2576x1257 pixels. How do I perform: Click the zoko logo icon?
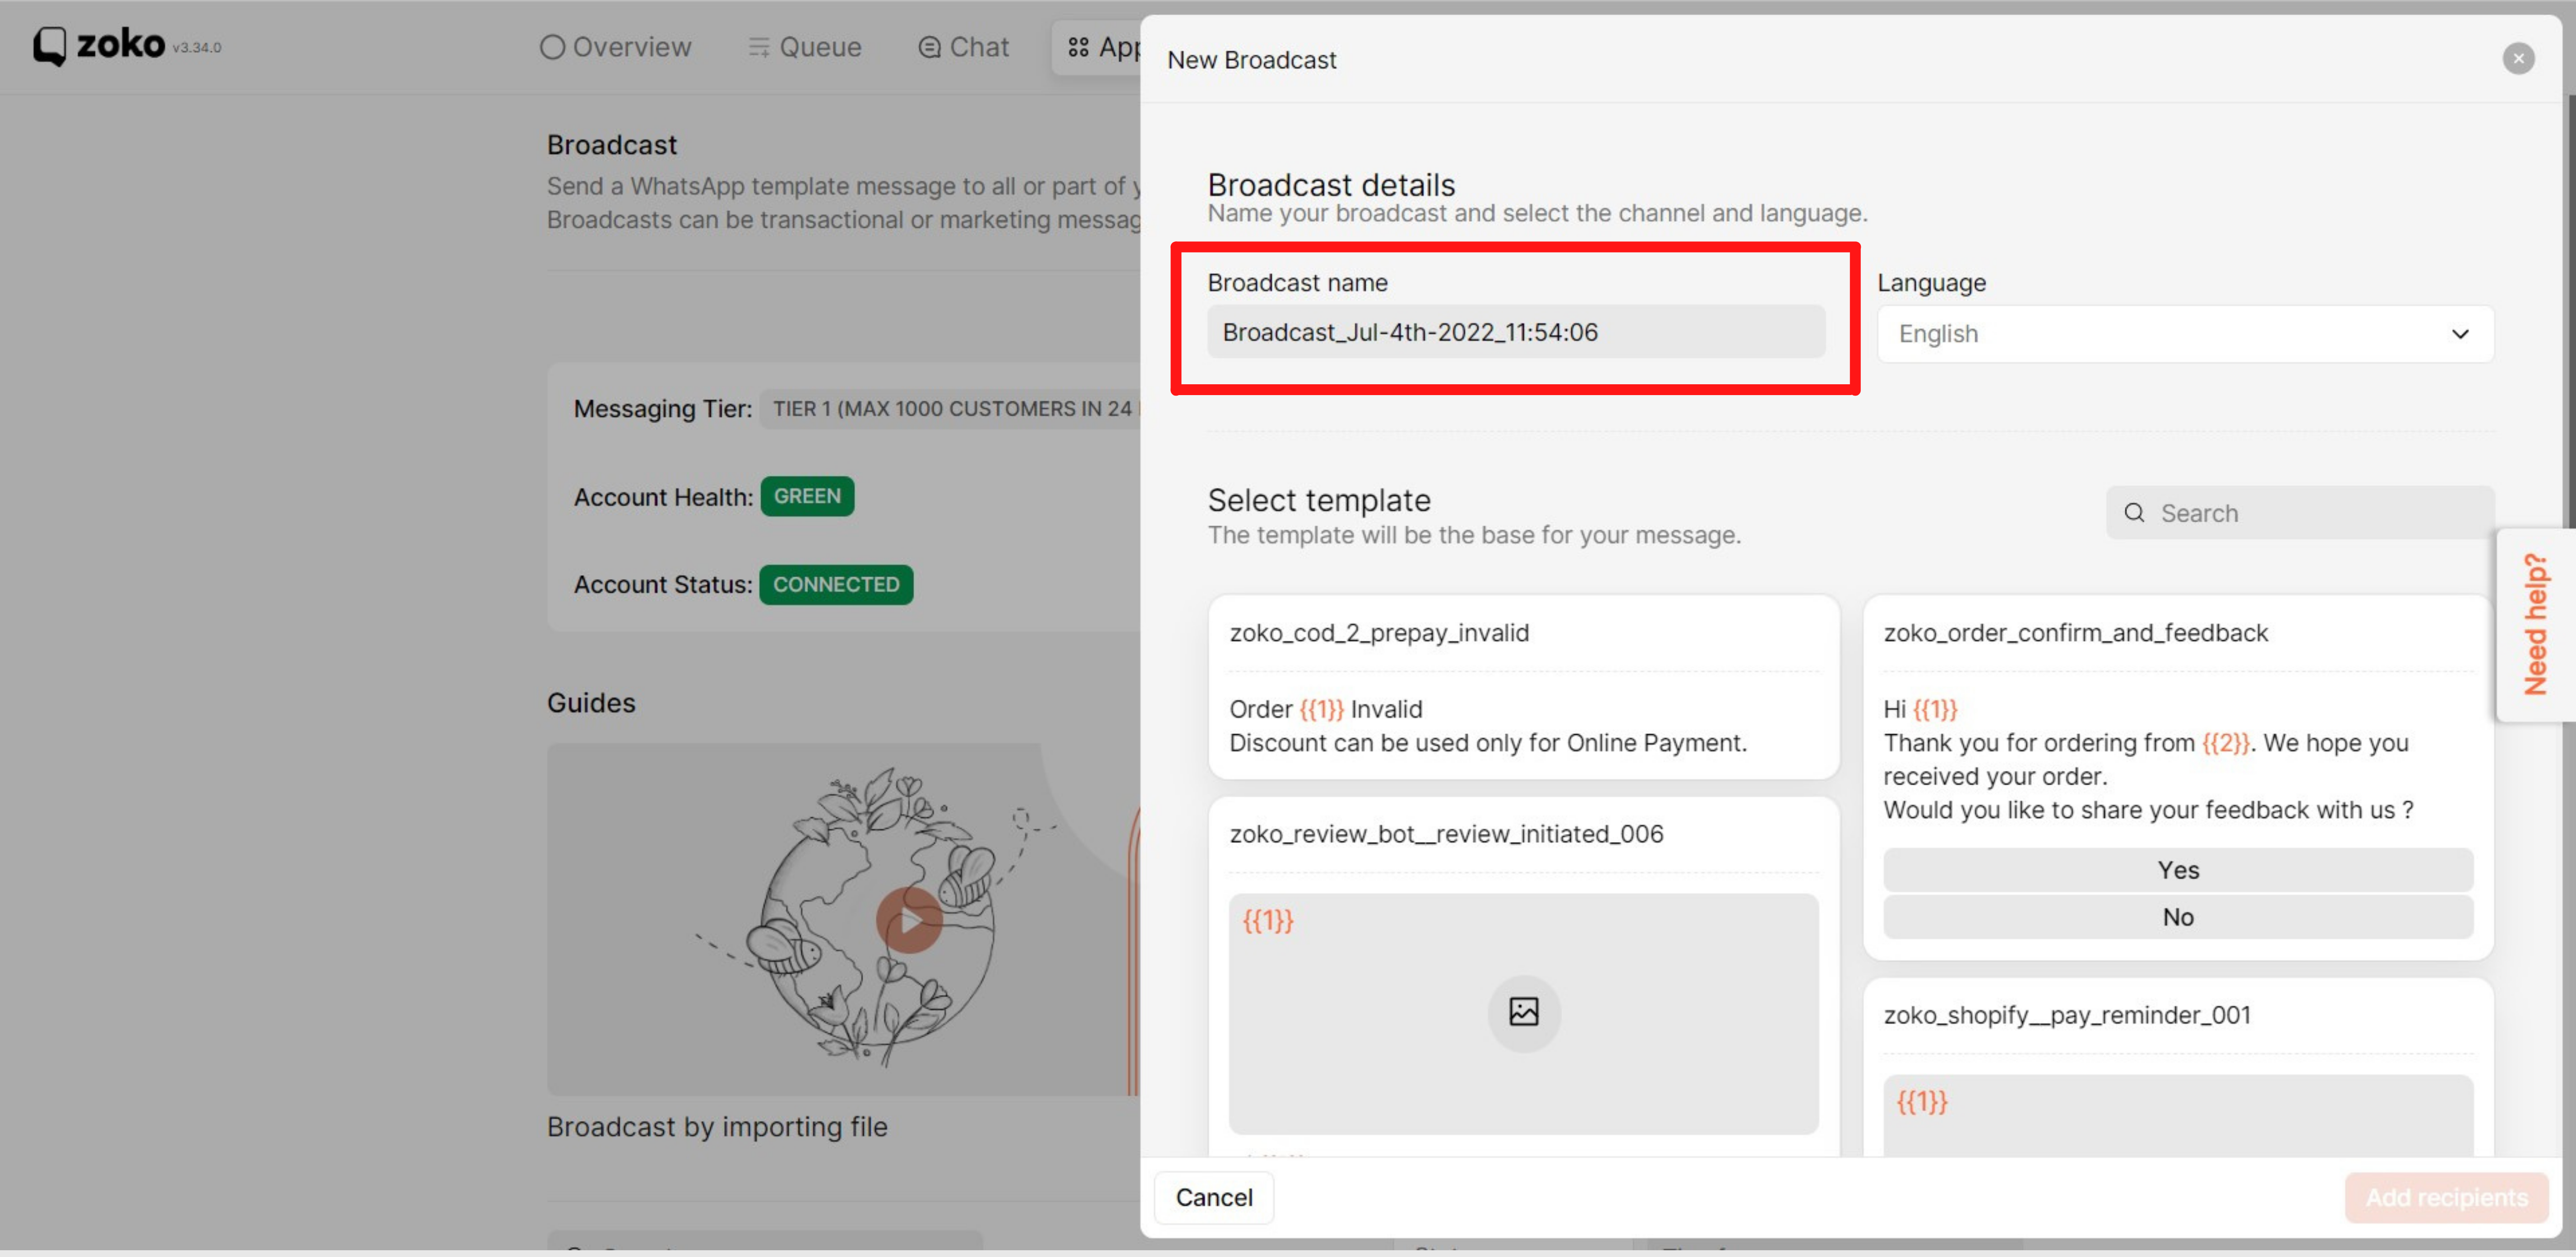[x=49, y=46]
